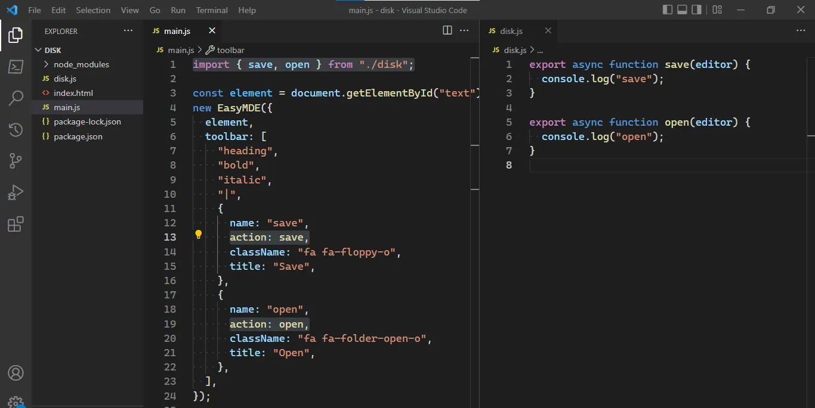Open more actions for disk.js editor group
Screen dimensions: 815x408
click(801, 30)
